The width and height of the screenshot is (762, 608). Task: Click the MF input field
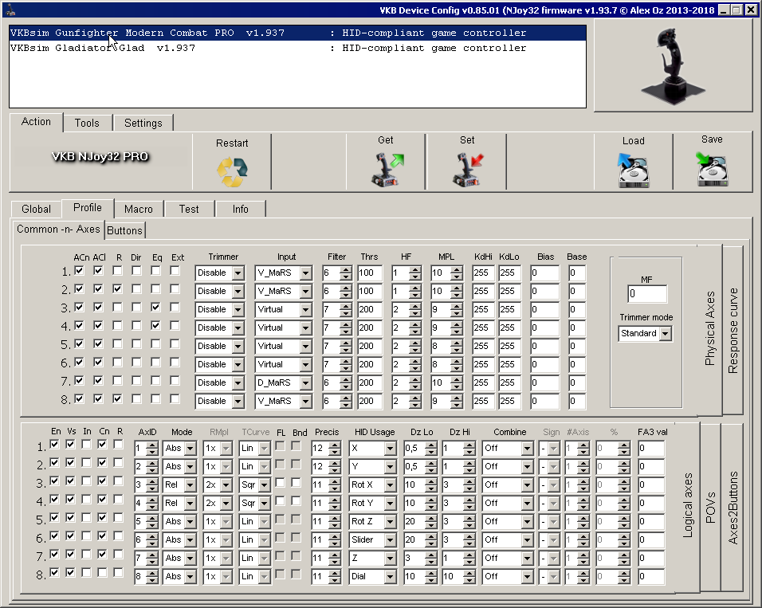(646, 294)
